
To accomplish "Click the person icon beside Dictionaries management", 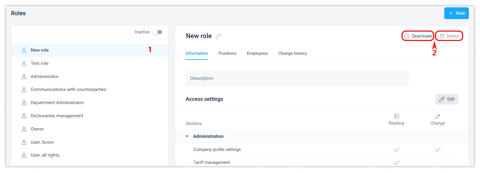I will pos(24,116).
